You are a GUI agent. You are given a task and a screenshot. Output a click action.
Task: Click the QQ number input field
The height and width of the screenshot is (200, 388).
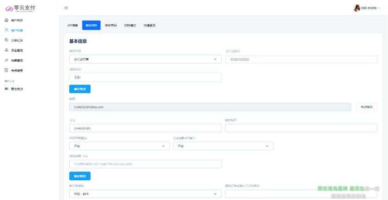point(145,128)
